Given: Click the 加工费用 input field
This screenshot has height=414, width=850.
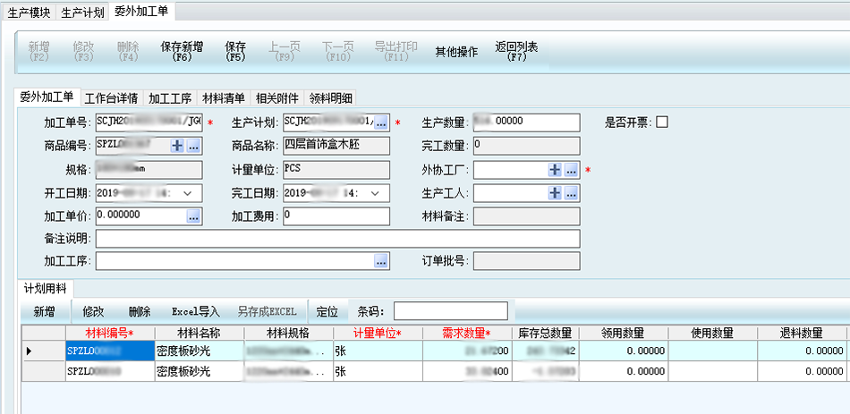Looking at the screenshot, I should tap(336, 216).
